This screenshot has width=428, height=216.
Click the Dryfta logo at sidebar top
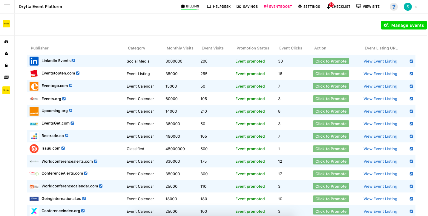[x=6, y=24]
